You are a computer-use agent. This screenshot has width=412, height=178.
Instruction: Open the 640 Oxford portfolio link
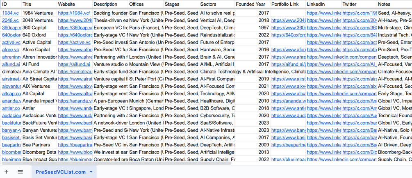click(x=288, y=35)
